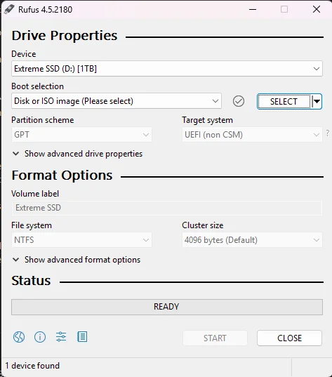The height and width of the screenshot is (377, 332).
Task: Minimize the Rufus window
Action: click(x=253, y=9)
